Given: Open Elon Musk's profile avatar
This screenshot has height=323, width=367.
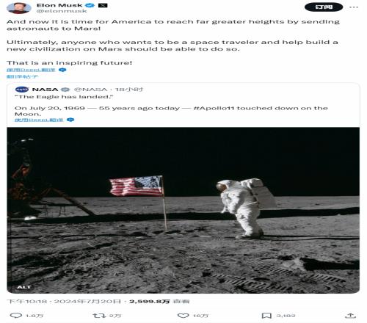Looking at the screenshot, I should [x=19, y=8].
